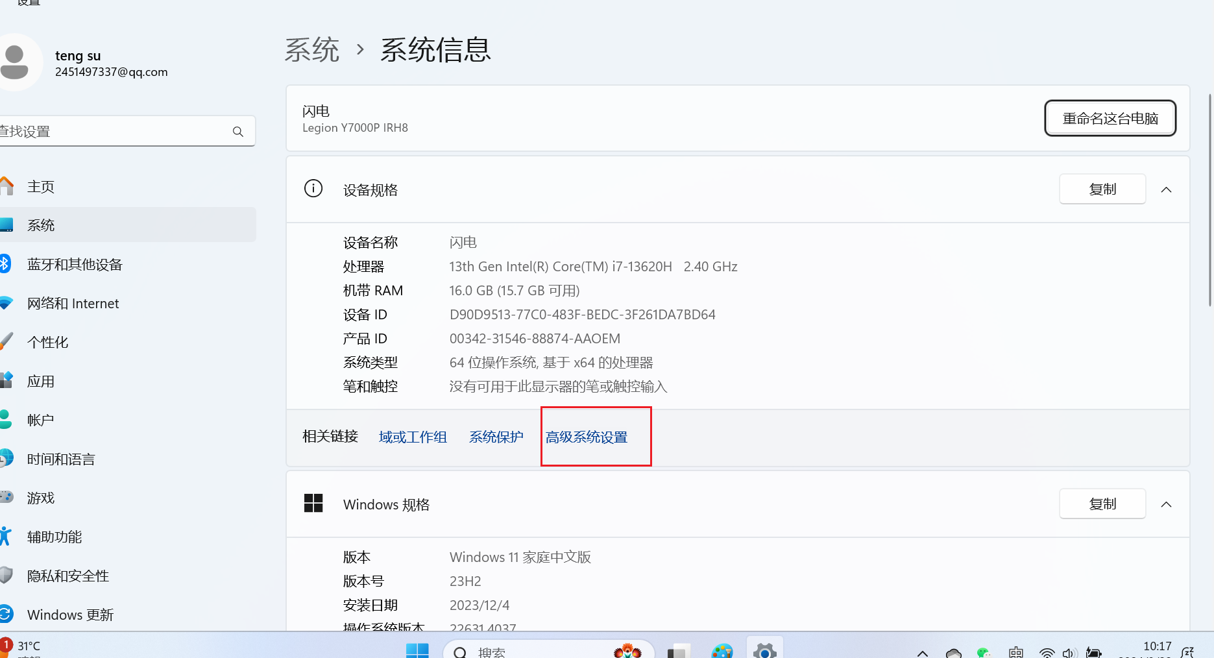Click the 中 input method indicator
The height and width of the screenshot is (658, 1214).
coord(1016,652)
